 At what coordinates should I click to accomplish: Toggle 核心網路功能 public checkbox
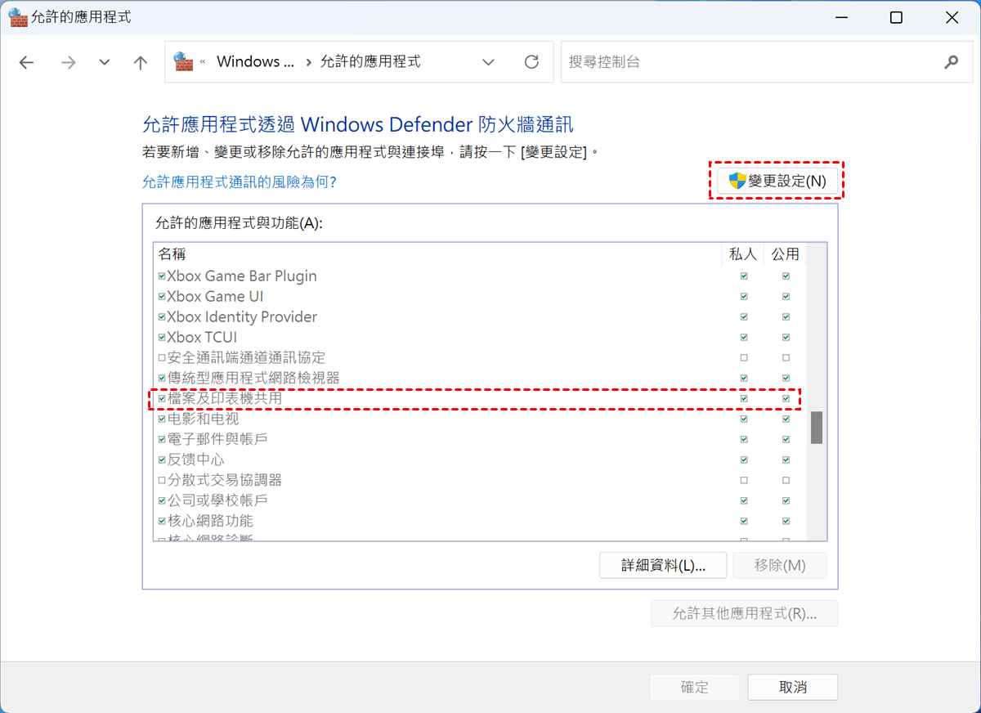(x=786, y=521)
